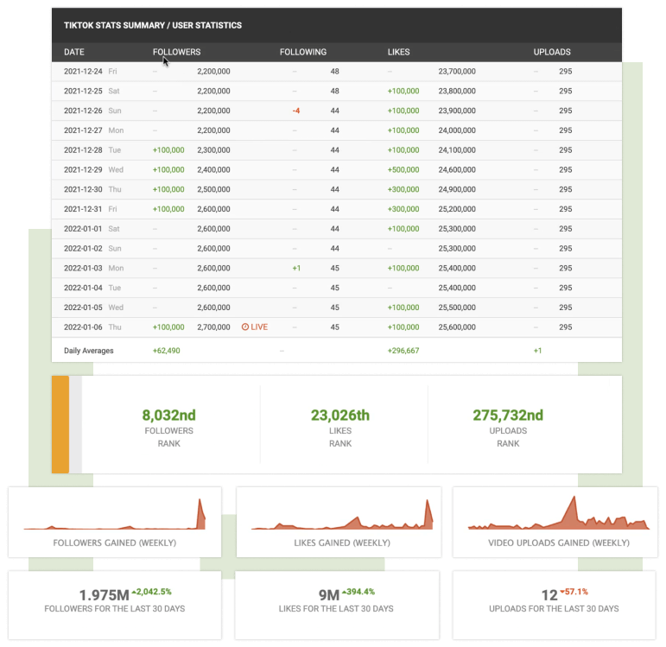The height and width of the screenshot is (647, 666).
Task: Click the 9M likes last 30 days card
Action: click(x=339, y=601)
